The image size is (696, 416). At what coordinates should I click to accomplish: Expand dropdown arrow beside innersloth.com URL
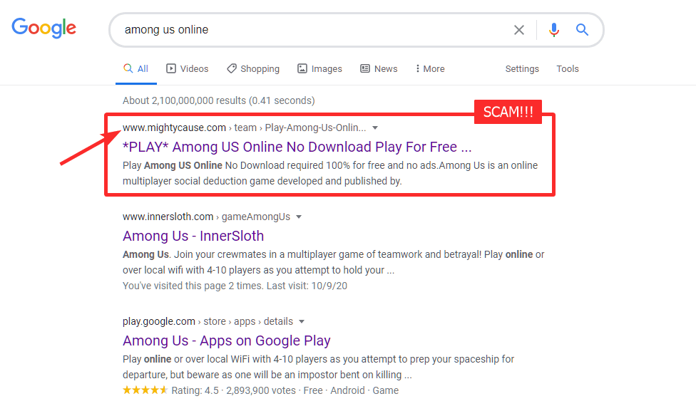(x=299, y=217)
